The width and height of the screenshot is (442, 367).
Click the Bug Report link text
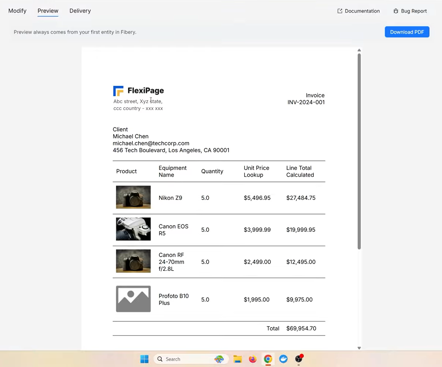tap(414, 11)
